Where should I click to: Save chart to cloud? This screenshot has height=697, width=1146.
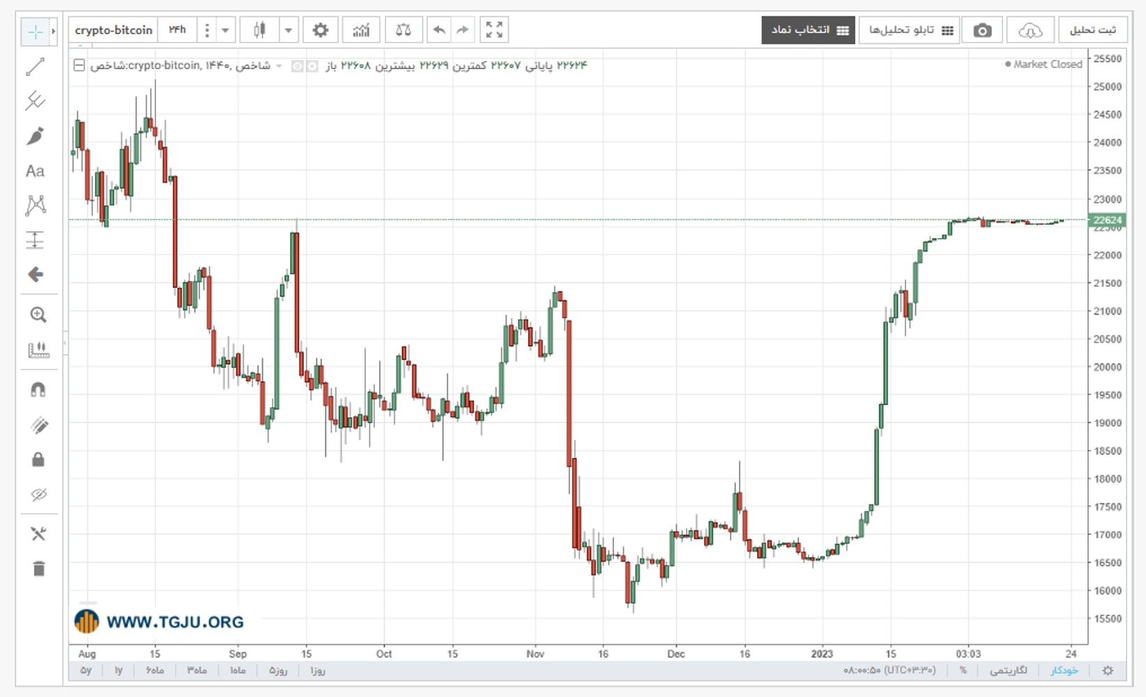tap(1030, 30)
